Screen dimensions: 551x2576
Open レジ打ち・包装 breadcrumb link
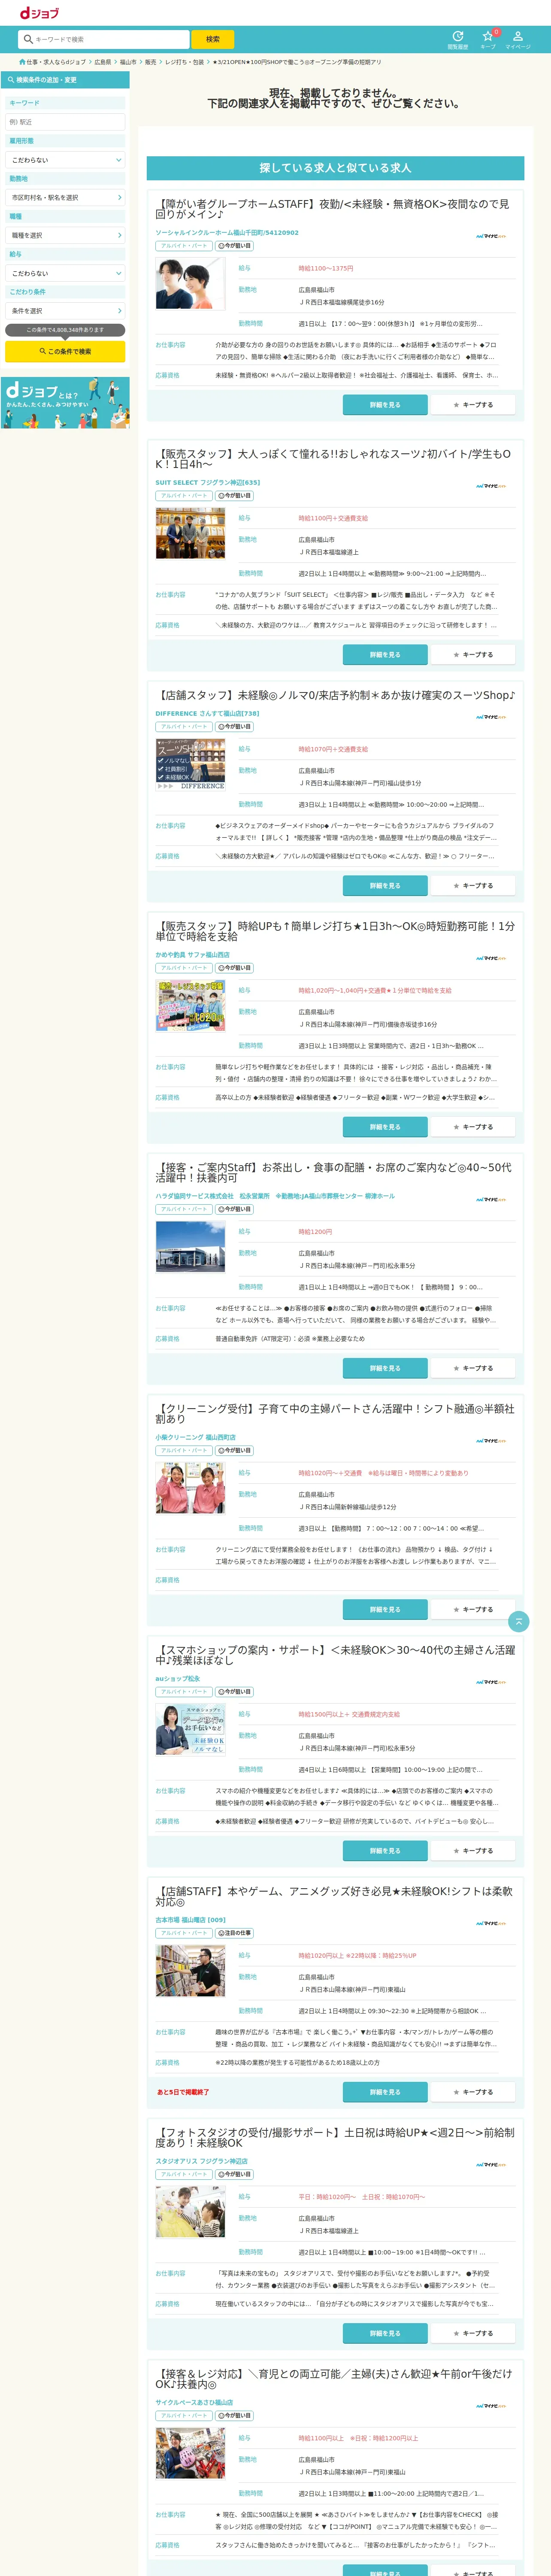[184, 62]
